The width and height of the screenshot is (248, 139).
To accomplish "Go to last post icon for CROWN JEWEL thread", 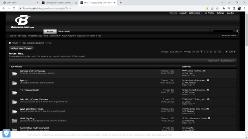I will point(208,109).
